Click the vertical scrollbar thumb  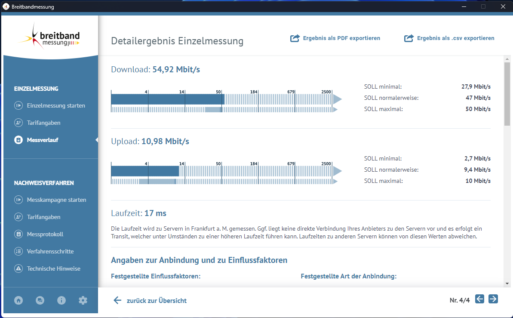click(x=507, y=94)
